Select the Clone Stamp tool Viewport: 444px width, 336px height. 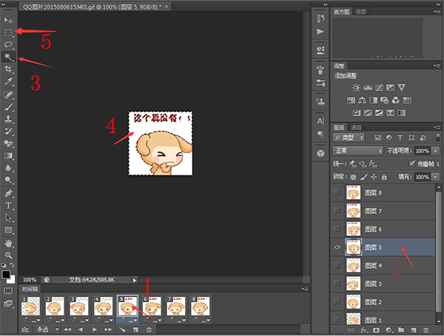click(x=8, y=119)
